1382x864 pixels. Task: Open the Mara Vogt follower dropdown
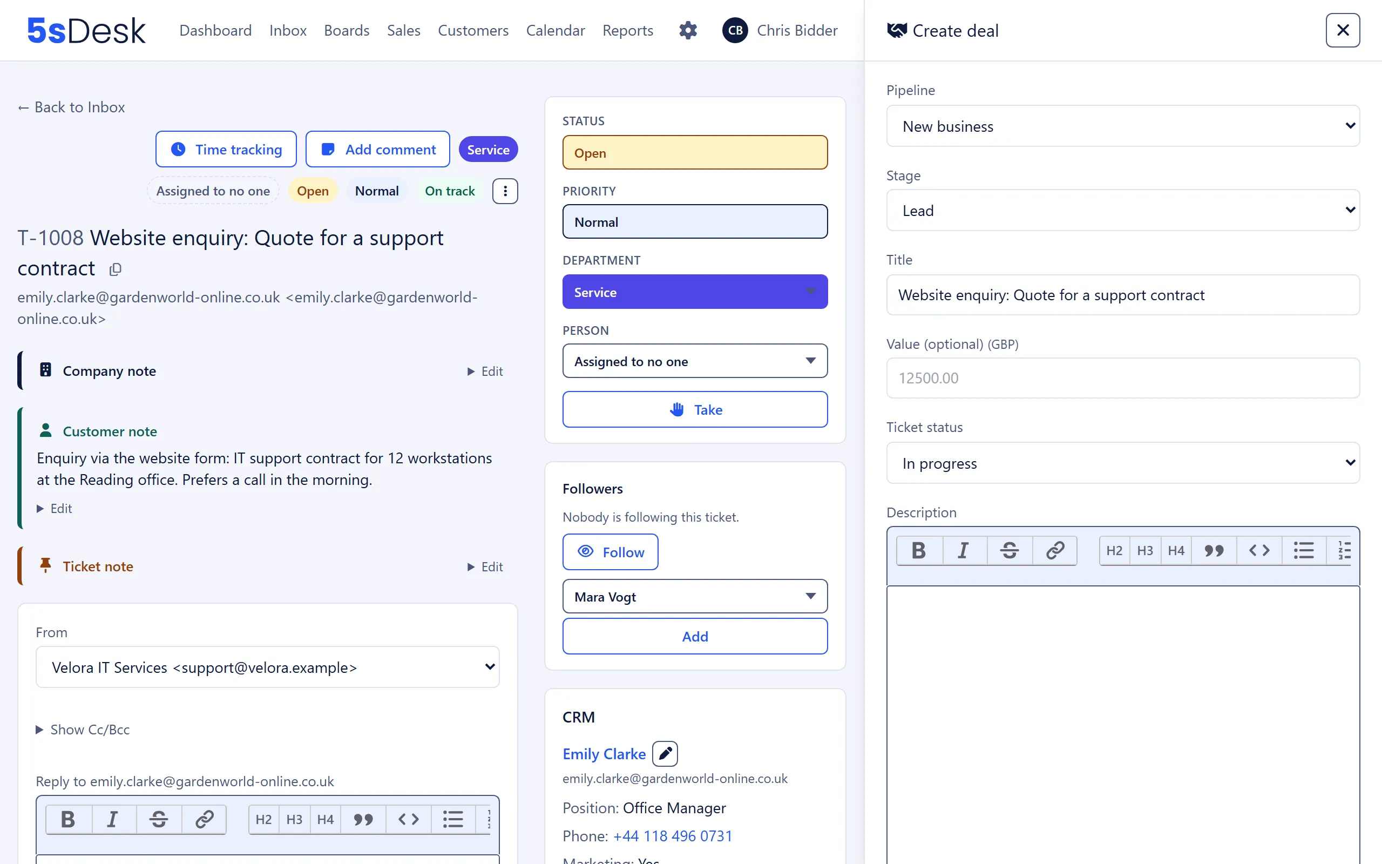(694, 597)
